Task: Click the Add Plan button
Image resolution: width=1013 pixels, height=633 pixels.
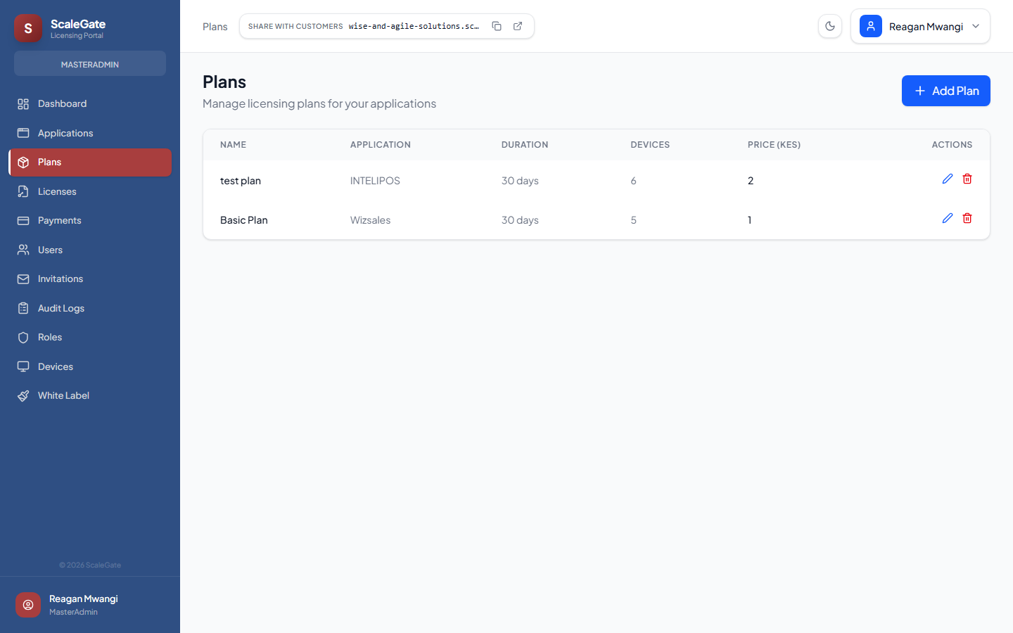Action: (945, 91)
